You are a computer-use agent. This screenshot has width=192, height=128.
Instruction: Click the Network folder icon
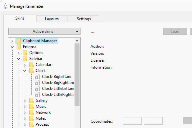32,112
